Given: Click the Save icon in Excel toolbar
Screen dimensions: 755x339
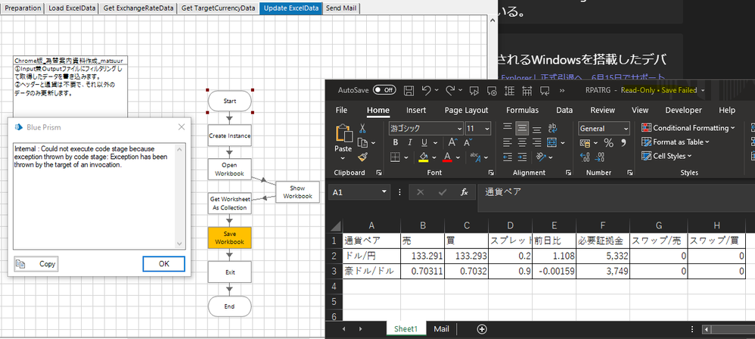Looking at the screenshot, I should coord(409,90).
